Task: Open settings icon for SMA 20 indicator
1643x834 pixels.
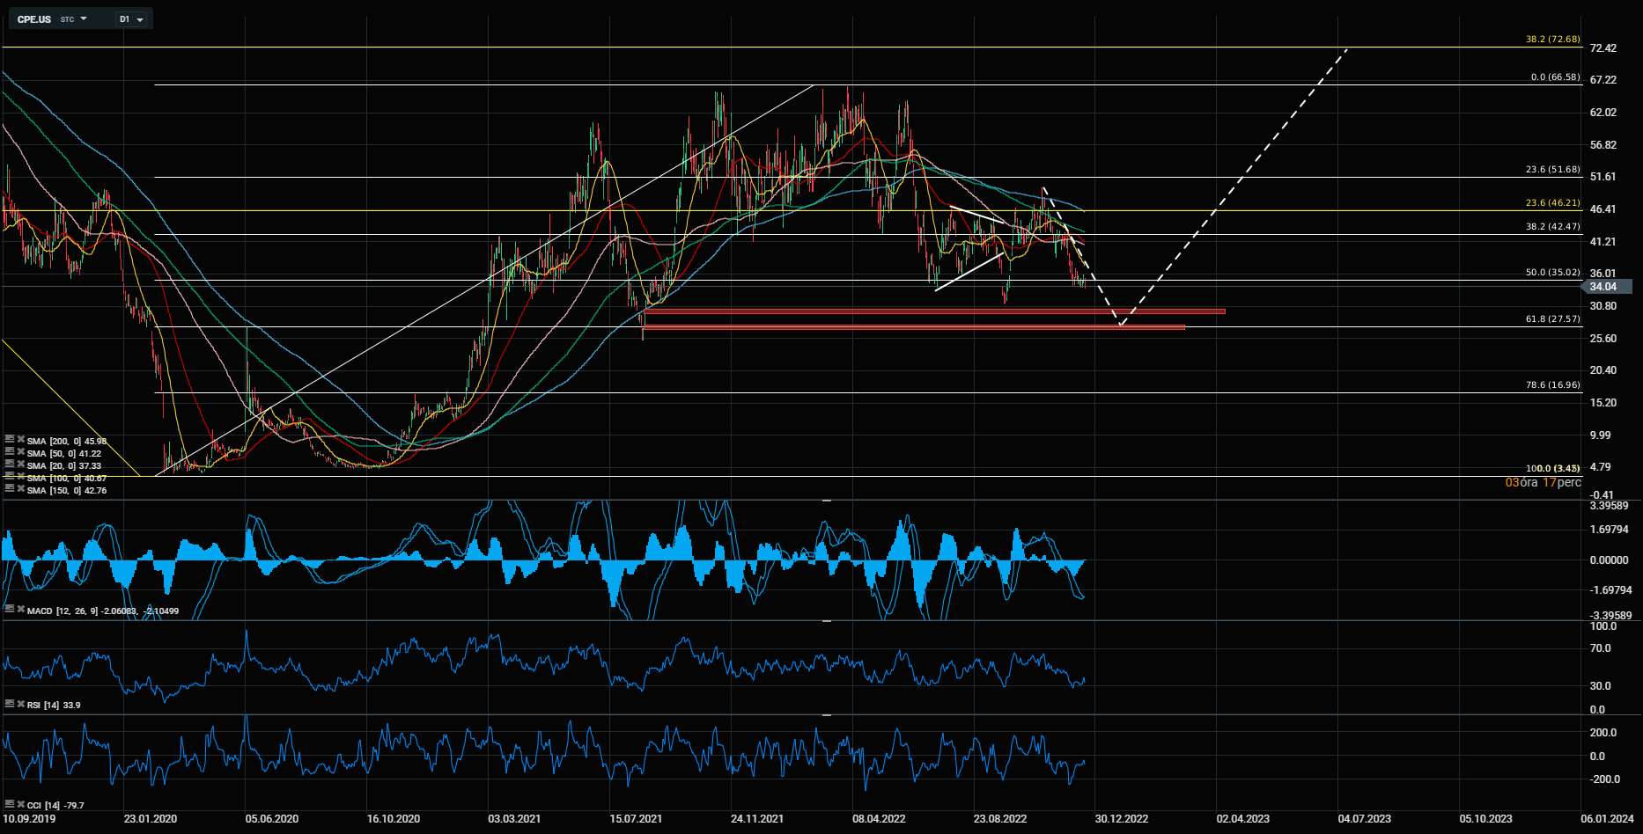Action: (x=10, y=464)
